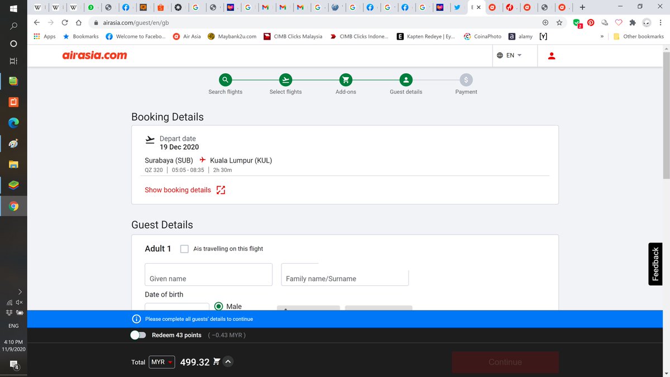This screenshot has width=670, height=377.
Task: Open the CIMB Clicks Malaysia bookmark
Action: tap(293, 36)
